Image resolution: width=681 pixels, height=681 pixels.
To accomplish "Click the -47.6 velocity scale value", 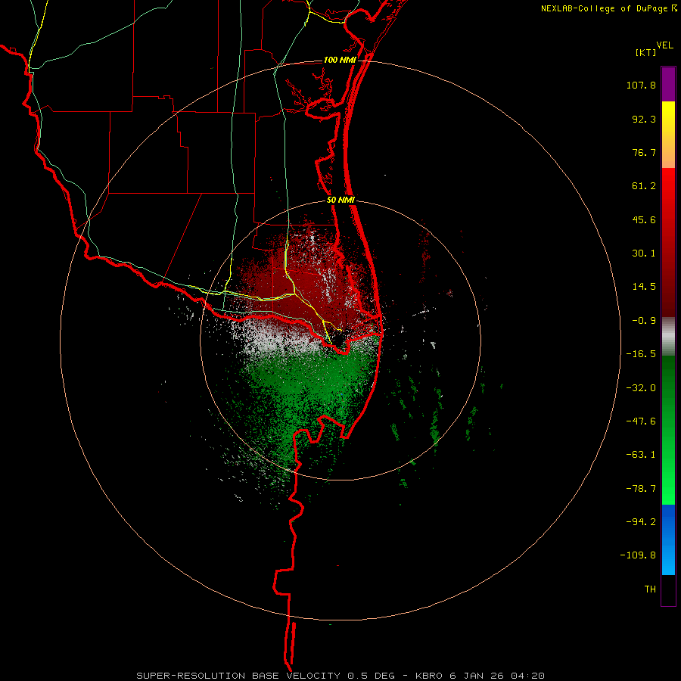I will (641, 421).
